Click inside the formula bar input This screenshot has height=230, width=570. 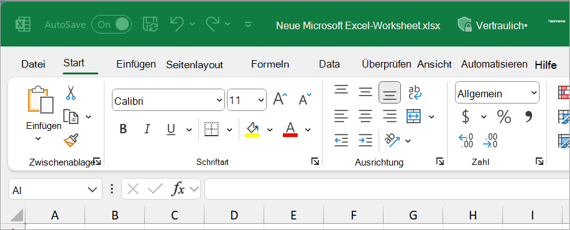pyautogui.click(x=387, y=188)
